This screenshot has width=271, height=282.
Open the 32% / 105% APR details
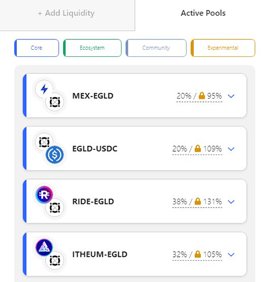pos(197,255)
